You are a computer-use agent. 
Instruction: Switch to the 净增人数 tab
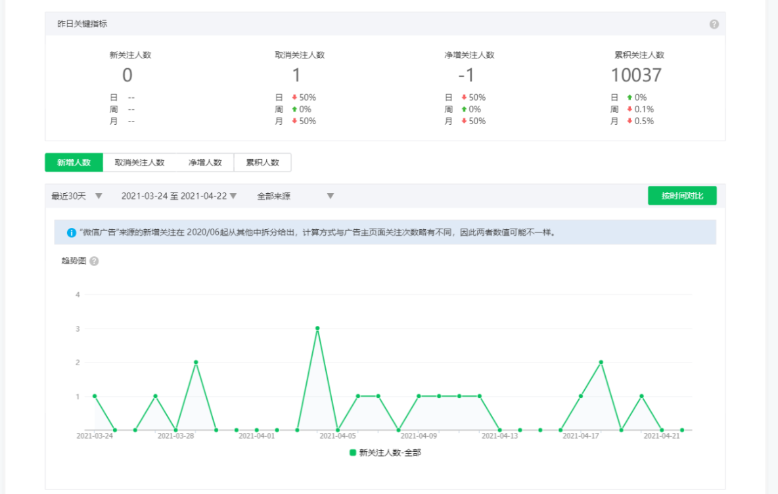coord(205,163)
